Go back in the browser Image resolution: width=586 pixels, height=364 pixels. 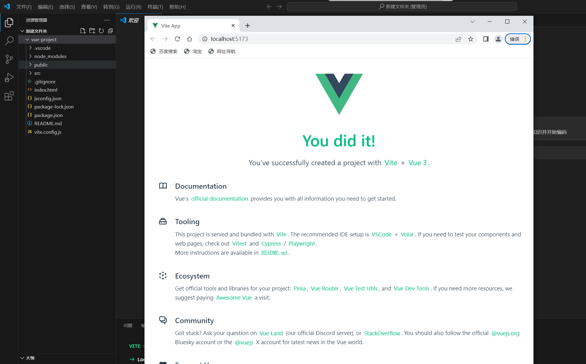(x=153, y=39)
